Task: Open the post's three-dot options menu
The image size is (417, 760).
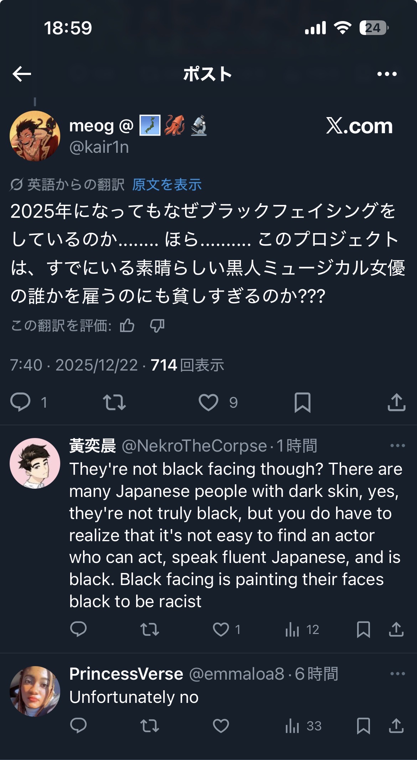Action: [387, 74]
